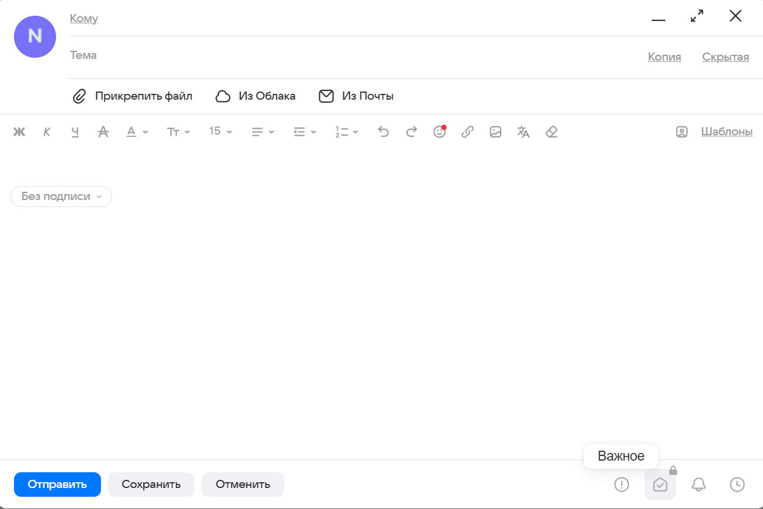Toggle underline formatting (Ч)
This screenshot has height=509, width=763.
point(75,132)
